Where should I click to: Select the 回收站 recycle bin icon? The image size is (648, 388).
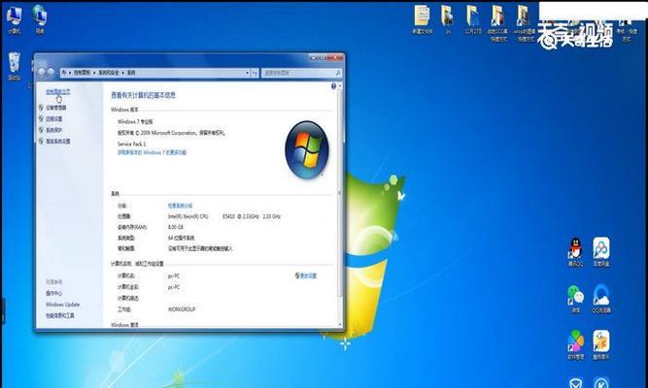[x=14, y=66]
